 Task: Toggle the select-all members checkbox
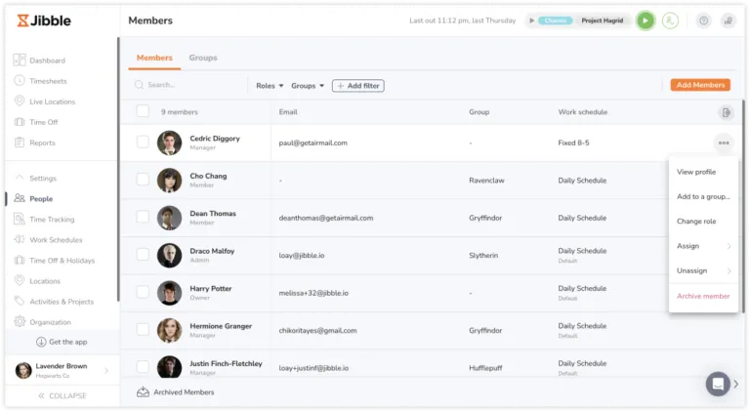[143, 111]
